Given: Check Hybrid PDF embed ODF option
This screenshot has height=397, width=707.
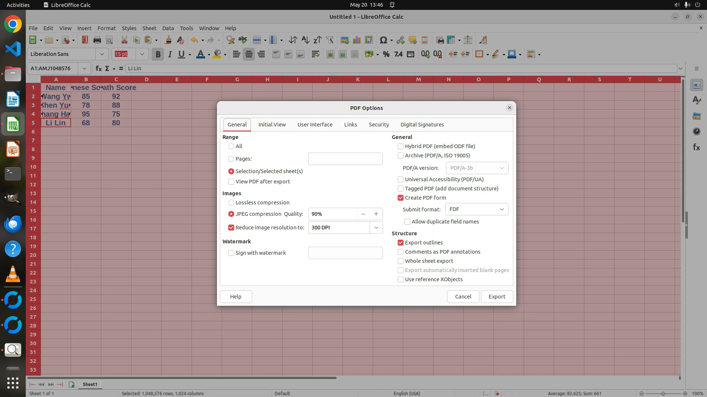Looking at the screenshot, I should tap(401, 146).
